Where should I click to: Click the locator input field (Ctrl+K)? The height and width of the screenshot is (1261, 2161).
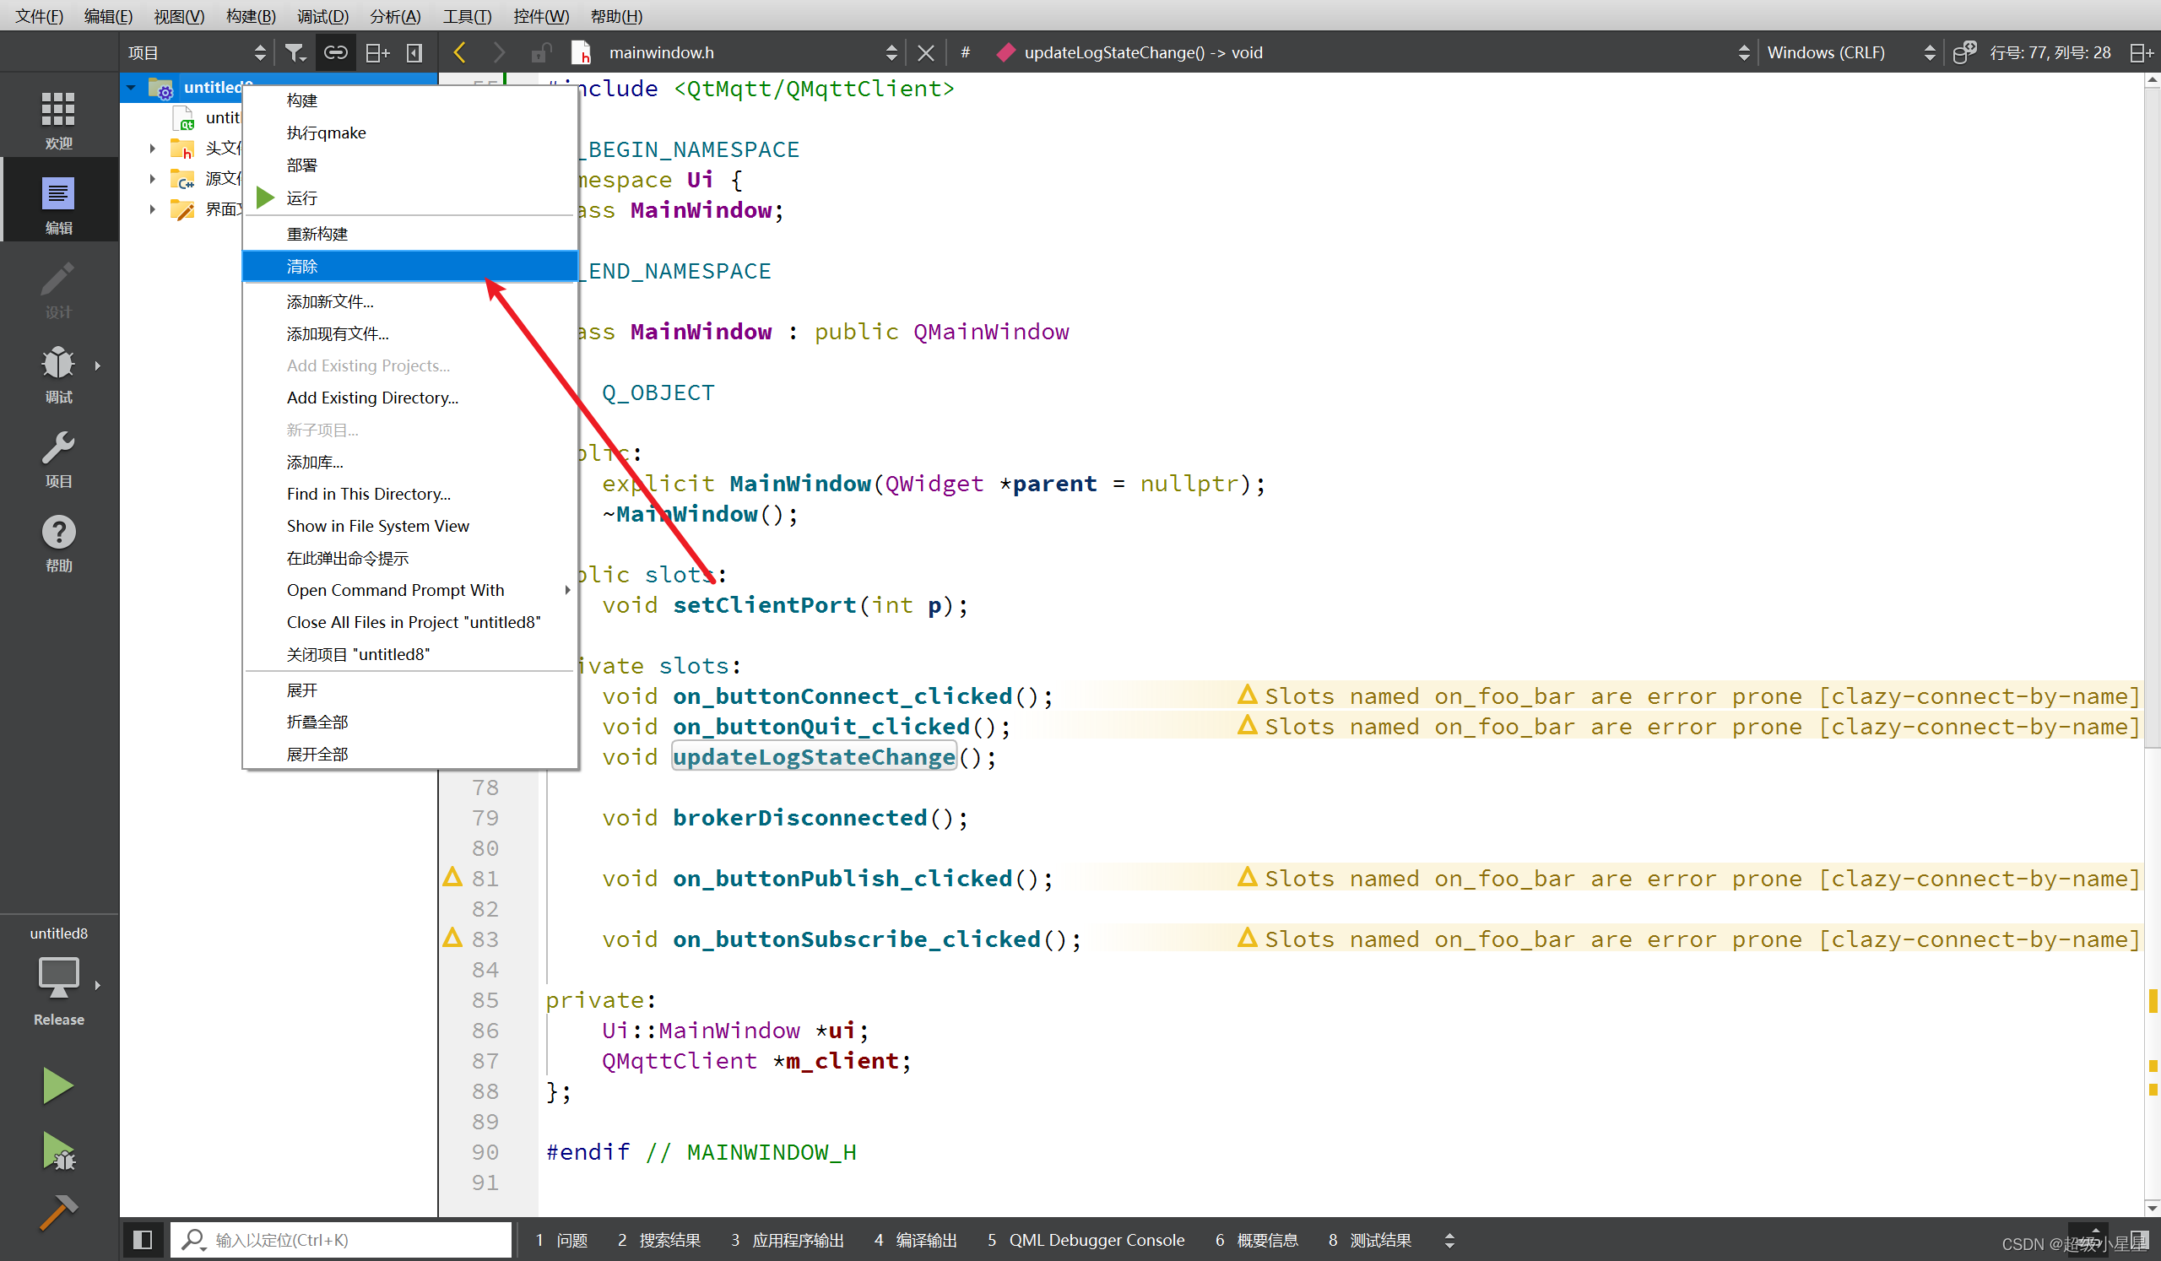(341, 1241)
